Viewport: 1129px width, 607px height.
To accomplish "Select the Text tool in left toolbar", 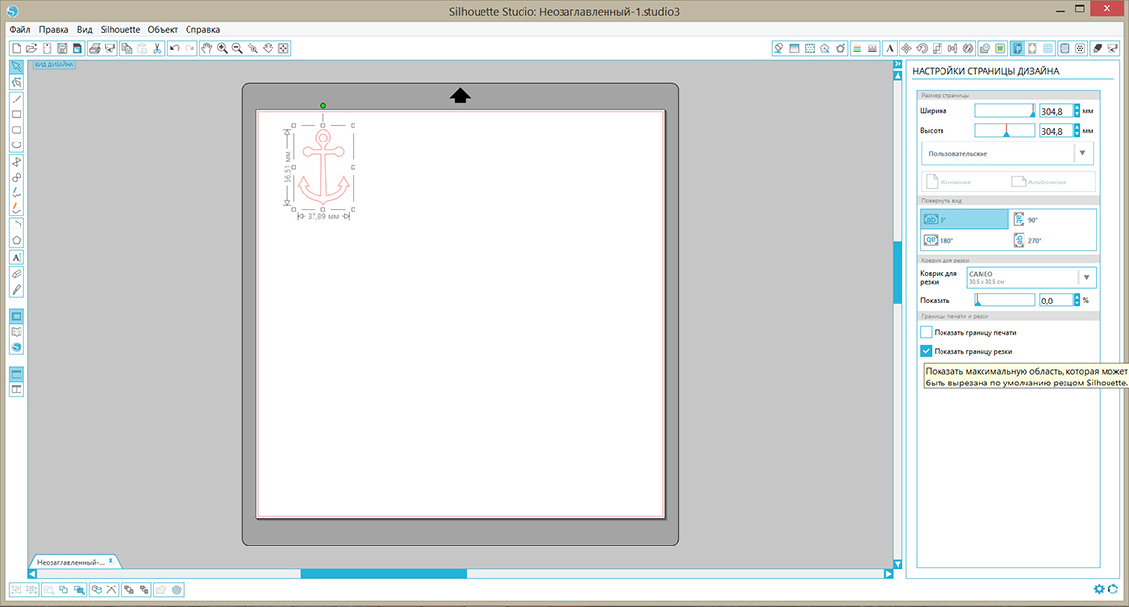I will click(x=17, y=257).
